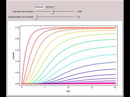This screenshot has height=97, width=130.
Task: Click the polymerization rate constant slider thumb
Action: [x=36, y=17]
